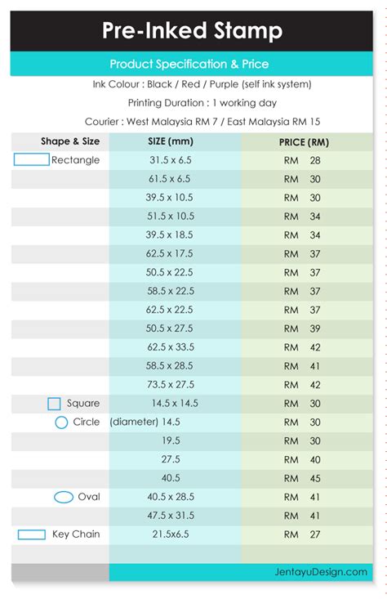Viewport: 387px width, 599px height.
Task: Click the 31.5 x 6.5 size row
Action: 192,160
